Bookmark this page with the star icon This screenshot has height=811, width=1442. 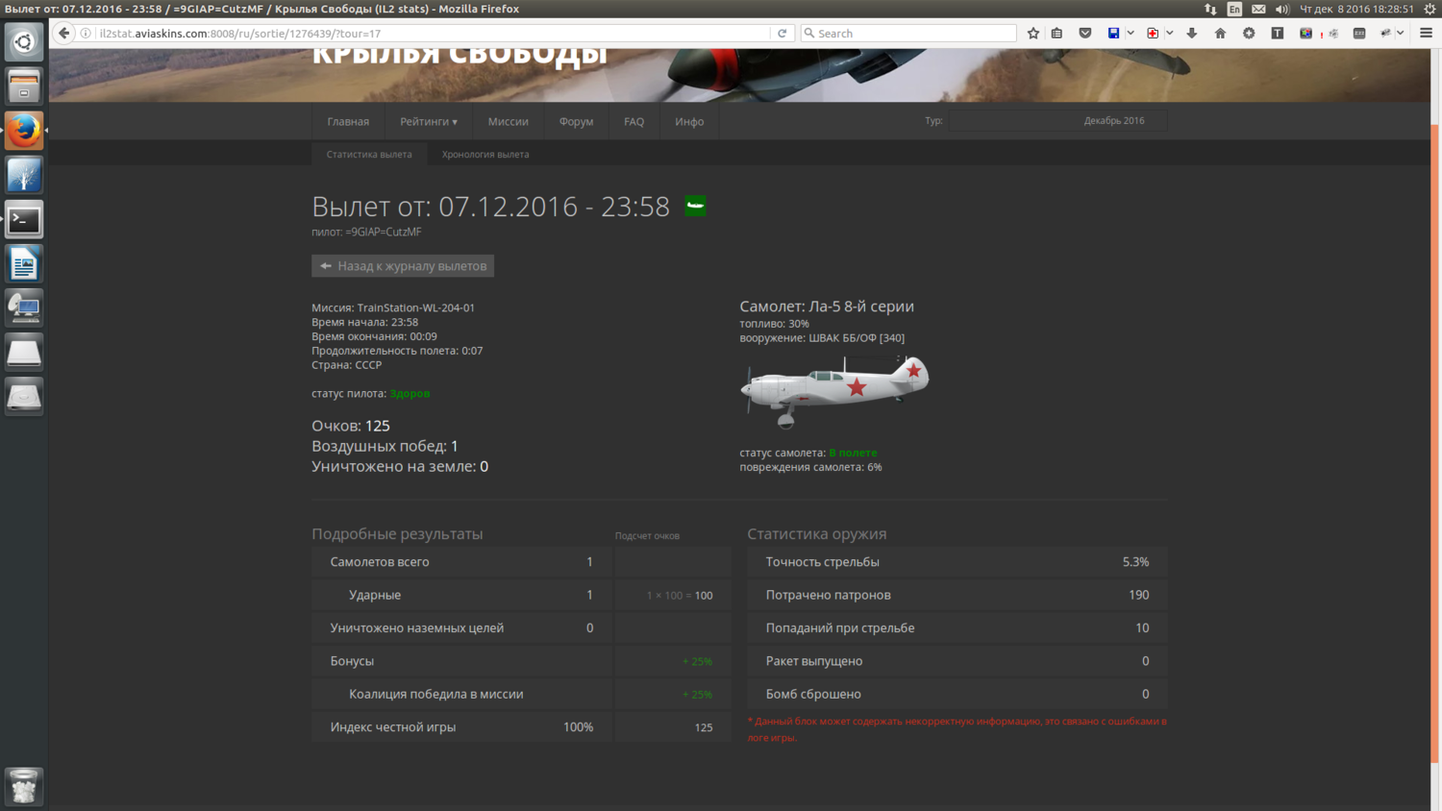tap(1033, 33)
